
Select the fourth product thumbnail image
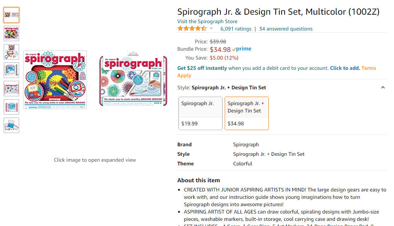11,70
